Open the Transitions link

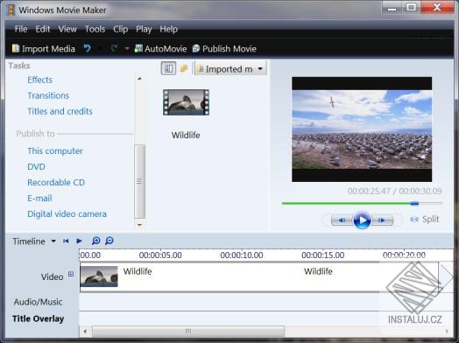tap(48, 95)
